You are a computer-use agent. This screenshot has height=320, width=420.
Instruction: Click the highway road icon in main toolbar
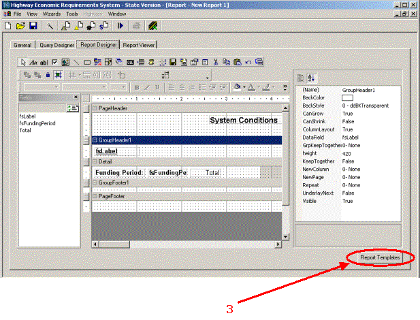tap(152, 26)
